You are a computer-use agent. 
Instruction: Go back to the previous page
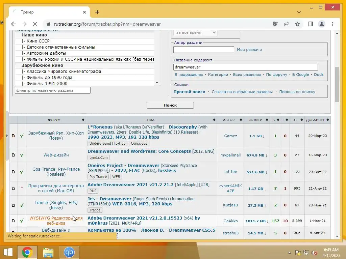coord(14,24)
